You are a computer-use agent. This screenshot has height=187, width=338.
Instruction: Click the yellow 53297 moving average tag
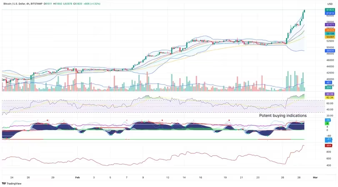(x=330, y=37)
